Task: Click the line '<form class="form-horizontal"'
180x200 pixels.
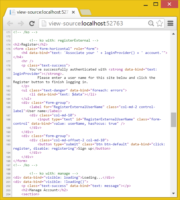Action: [x=42, y=49]
